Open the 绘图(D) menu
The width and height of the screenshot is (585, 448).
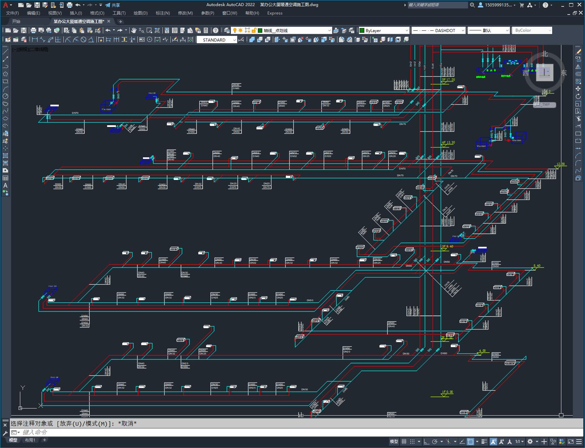pyautogui.click(x=141, y=13)
